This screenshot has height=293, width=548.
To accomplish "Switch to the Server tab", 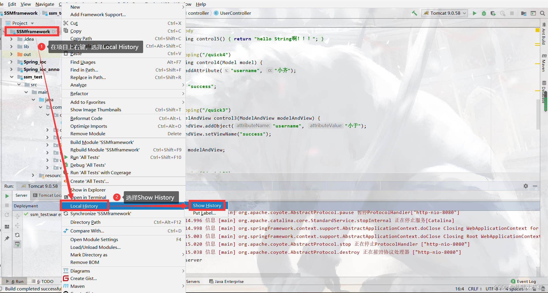I will [21, 195].
